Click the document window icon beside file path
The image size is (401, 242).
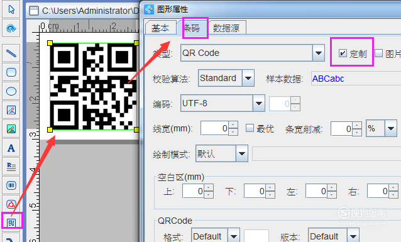tap(33, 11)
